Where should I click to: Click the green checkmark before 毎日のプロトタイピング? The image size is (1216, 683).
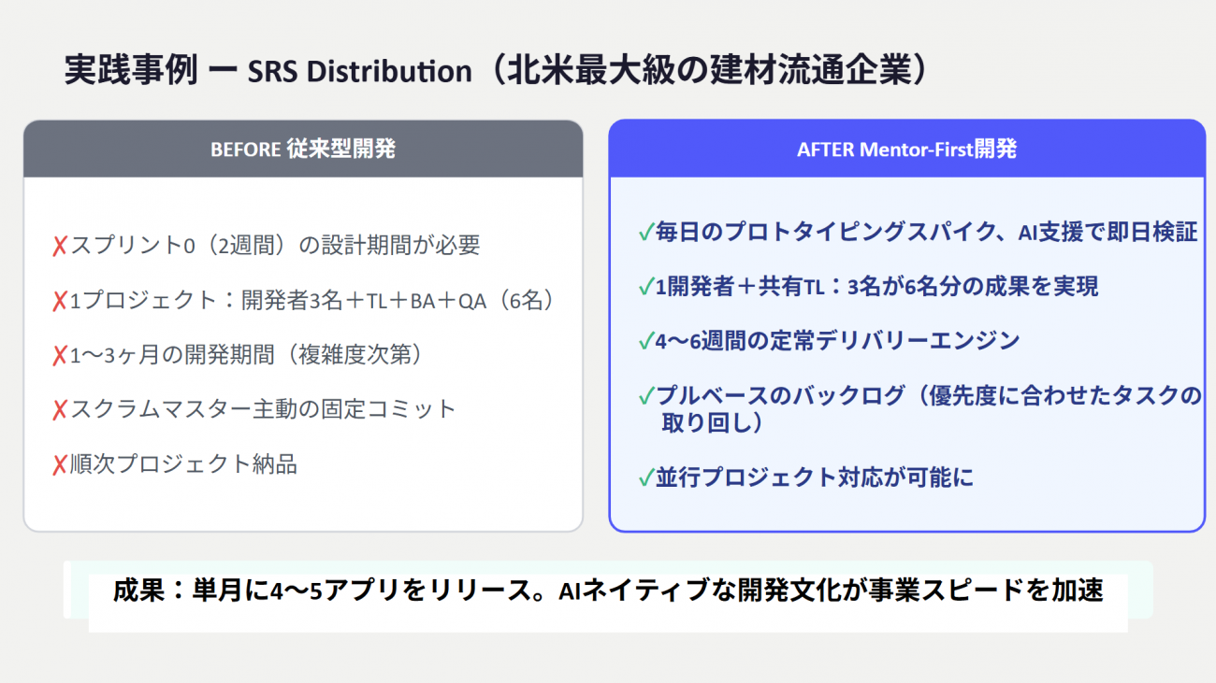[645, 233]
